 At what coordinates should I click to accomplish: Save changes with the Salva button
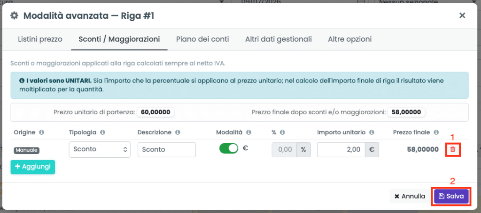click(x=451, y=196)
